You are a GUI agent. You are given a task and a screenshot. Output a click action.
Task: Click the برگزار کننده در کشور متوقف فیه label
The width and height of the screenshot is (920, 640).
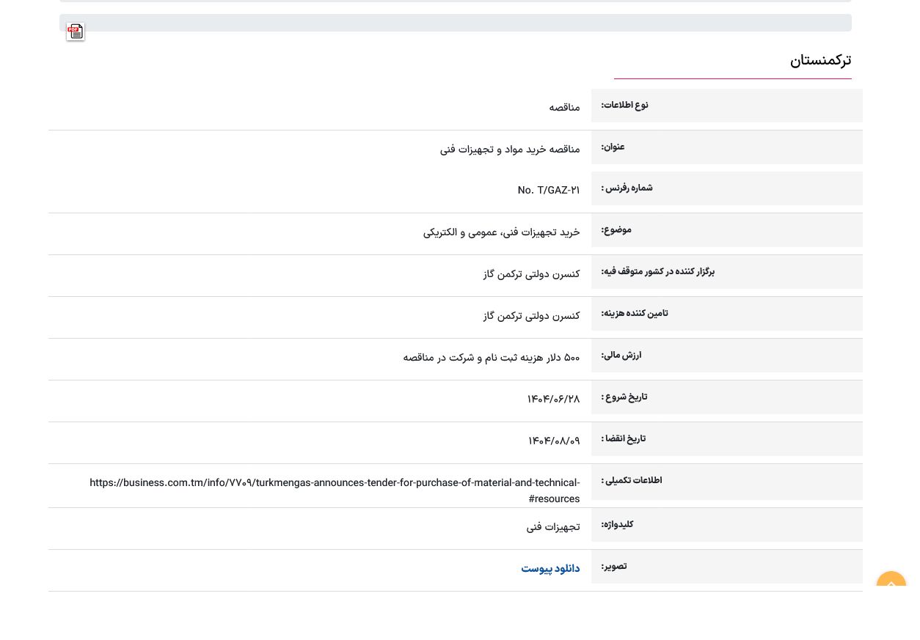tap(658, 271)
